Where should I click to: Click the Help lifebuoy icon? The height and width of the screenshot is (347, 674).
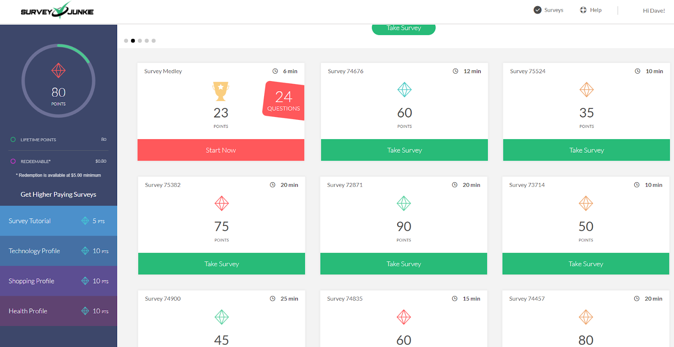tap(583, 10)
